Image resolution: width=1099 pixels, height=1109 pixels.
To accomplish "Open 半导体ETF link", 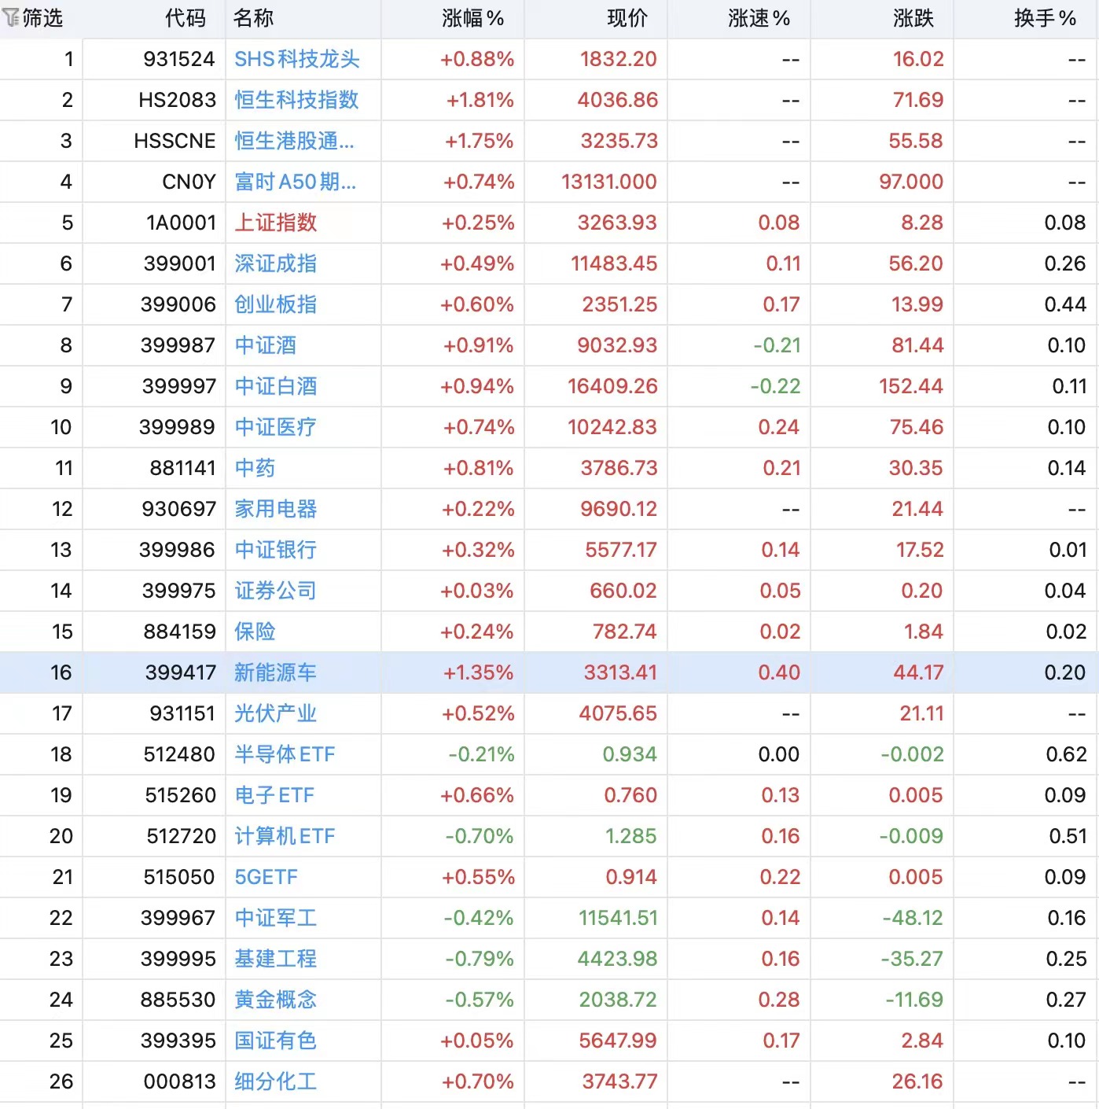I will pos(285,754).
